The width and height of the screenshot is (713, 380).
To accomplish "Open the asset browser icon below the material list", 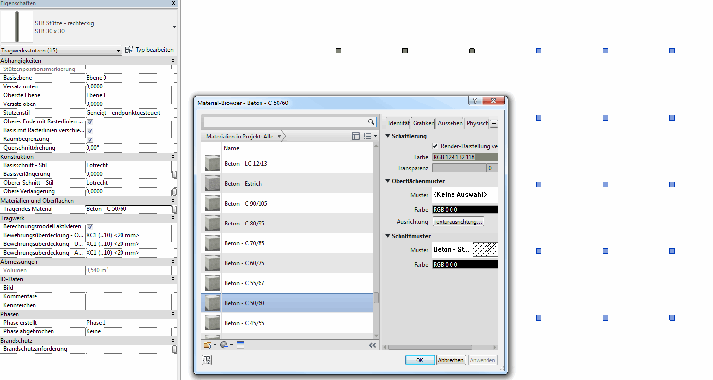I will [x=241, y=345].
